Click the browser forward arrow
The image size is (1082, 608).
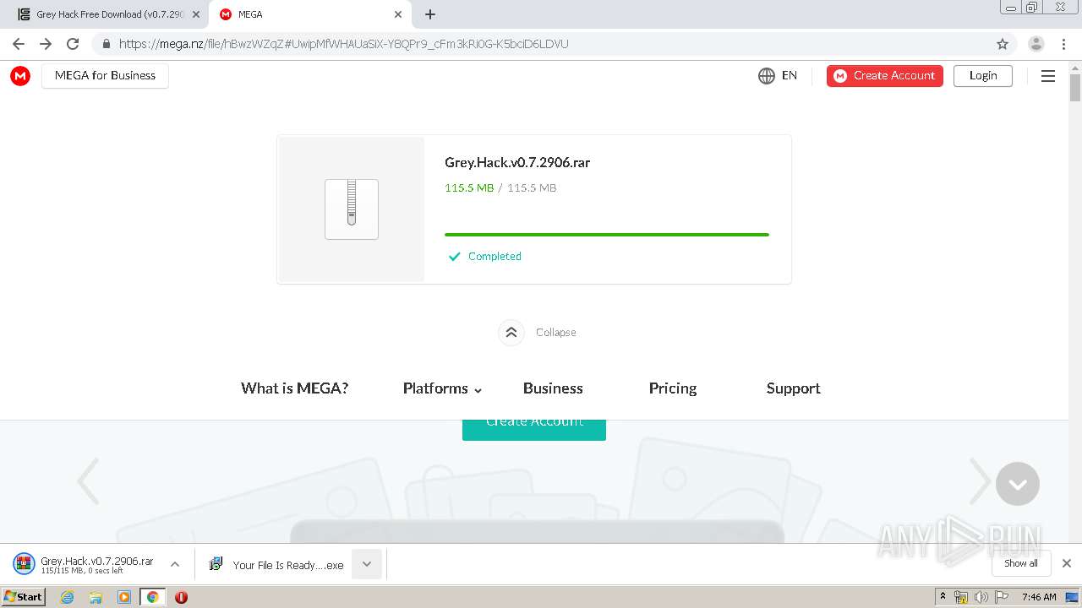pyautogui.click(x=46, y=44)
